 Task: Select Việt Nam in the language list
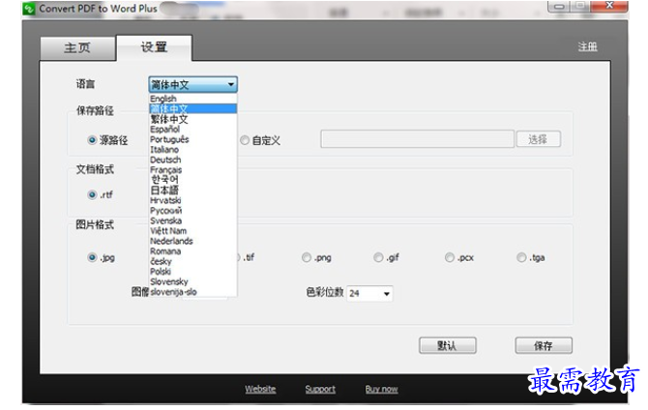tap(193, 230)
